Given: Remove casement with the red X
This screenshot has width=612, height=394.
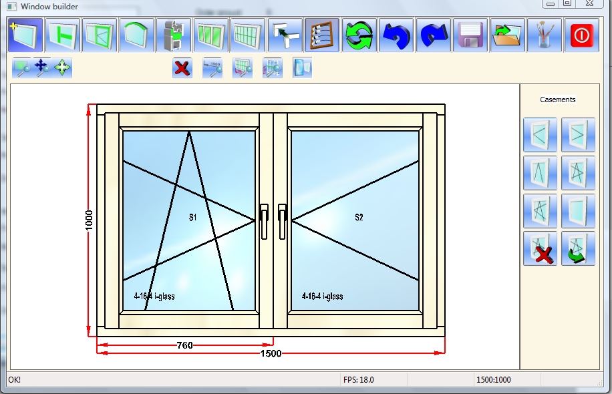Looking at the screenshot, I should (x=541, y=248).
